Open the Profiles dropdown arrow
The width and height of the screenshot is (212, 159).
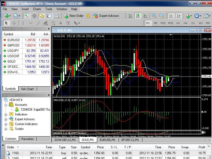point(19,16)
